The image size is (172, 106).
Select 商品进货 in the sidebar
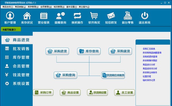click(17, 40)
